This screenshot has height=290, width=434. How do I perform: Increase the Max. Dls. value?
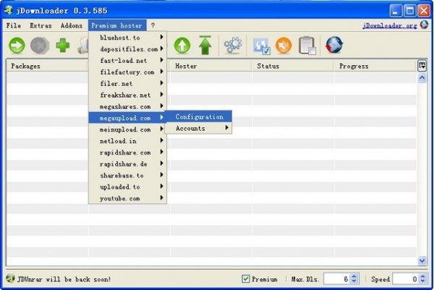[x=354, y=276]
